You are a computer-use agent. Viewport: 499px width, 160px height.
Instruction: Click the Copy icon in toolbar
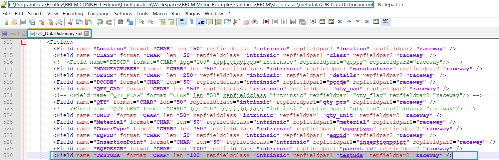[79, 22]
